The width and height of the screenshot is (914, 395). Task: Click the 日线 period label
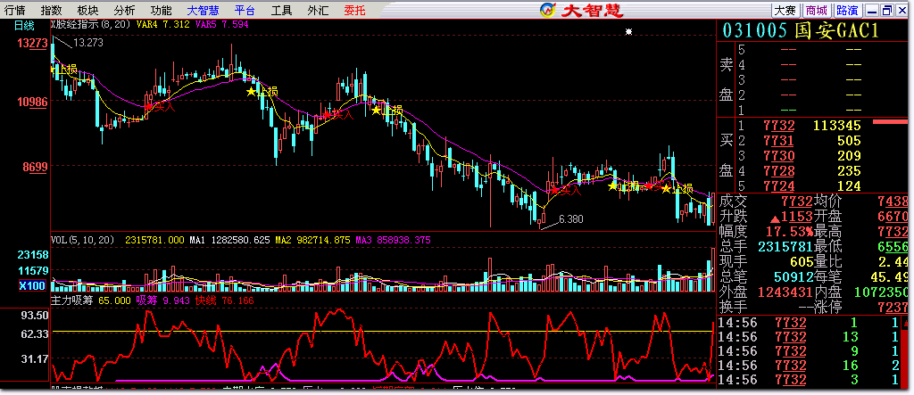24,25
